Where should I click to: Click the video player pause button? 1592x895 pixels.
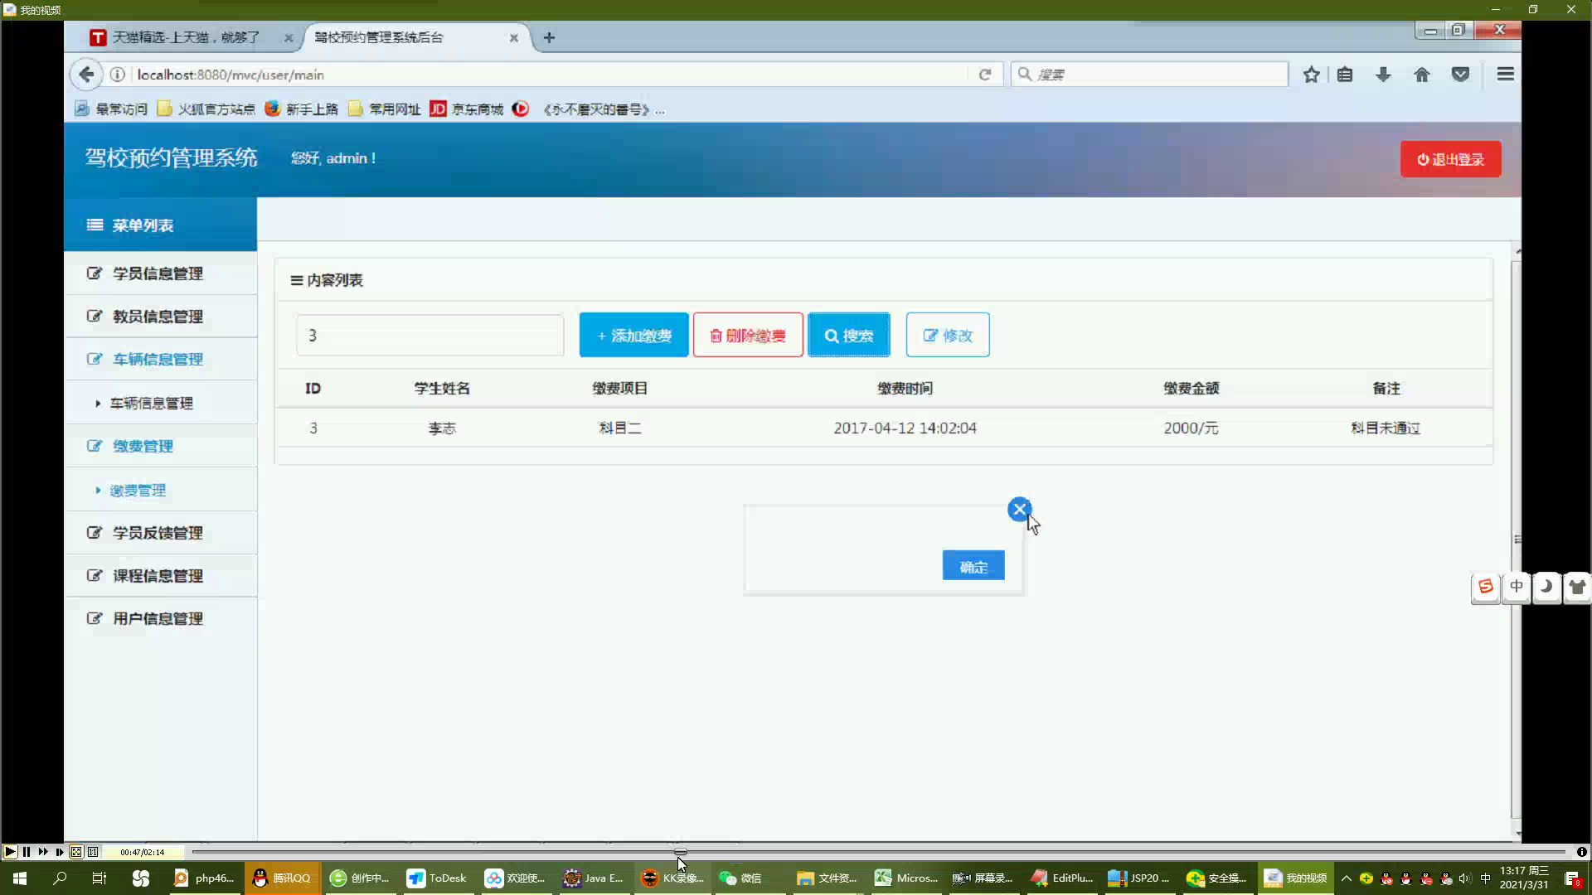coord(27,852)
